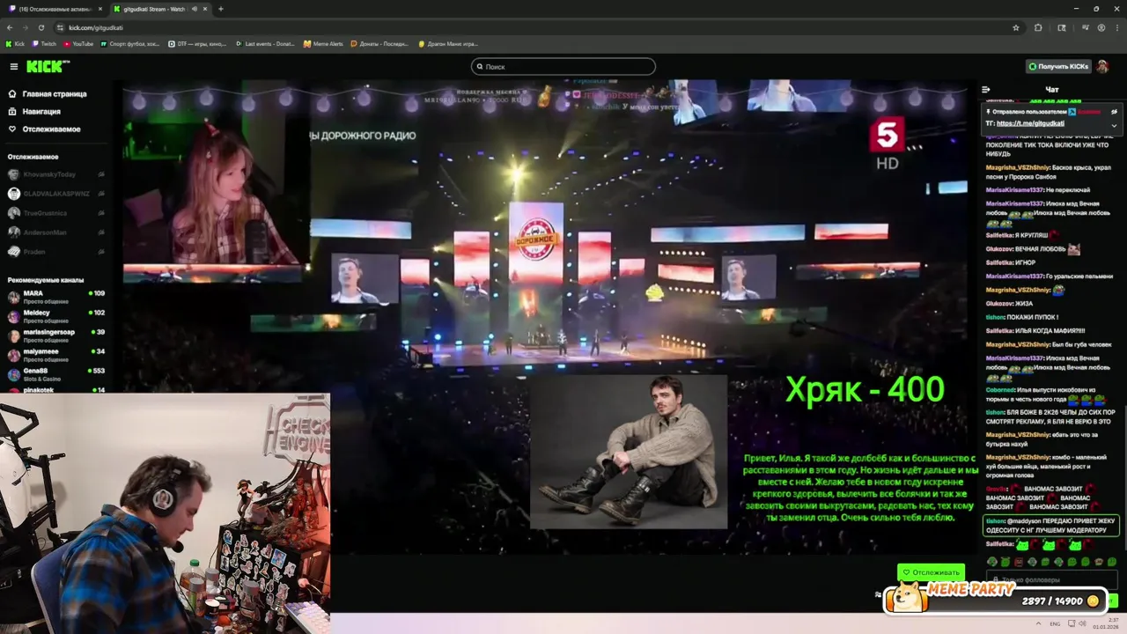Switch to the Twitch browser tab
This screenshot has width=1127, height=634.
[53, 9]
